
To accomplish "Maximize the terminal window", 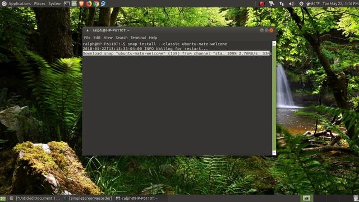I will coord(266,30).
